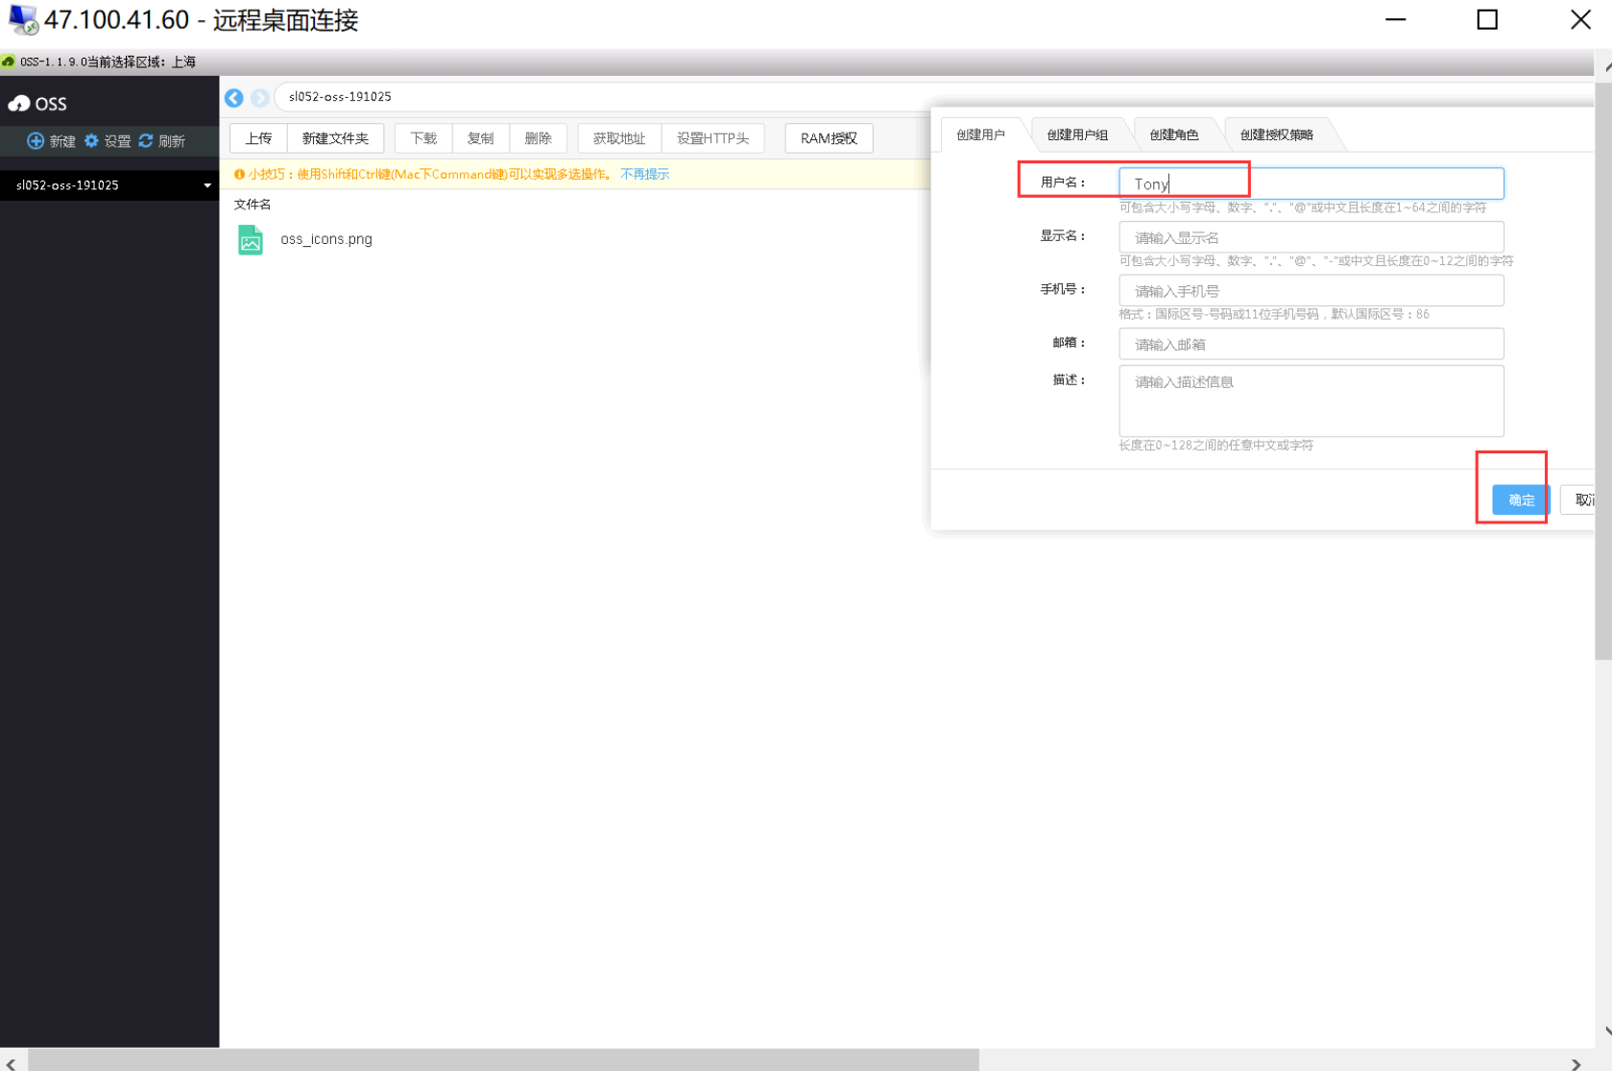Image resolution: width=1612 pixels, height=1071 pixels.
Task: Minimize the remote desktop window
Action: click(x=1396, y=19)
